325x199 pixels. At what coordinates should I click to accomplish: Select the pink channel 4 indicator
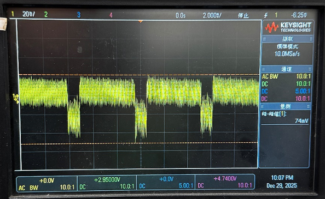tap(111, 15)
